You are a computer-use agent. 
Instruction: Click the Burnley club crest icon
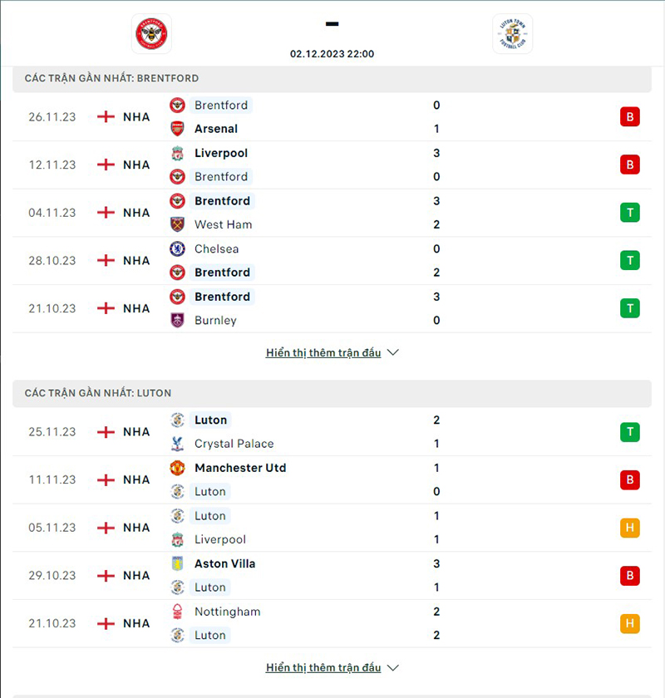(x=179, y=320)
